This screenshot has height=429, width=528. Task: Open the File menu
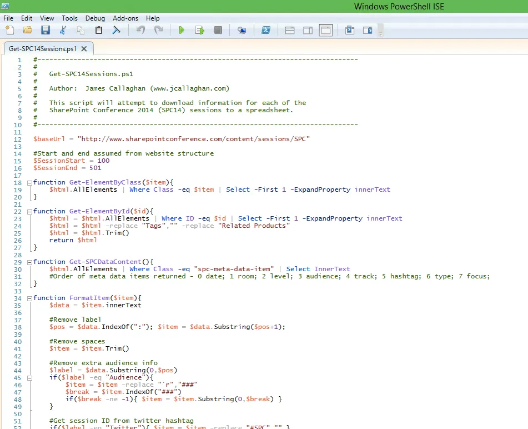coord(8,18)
